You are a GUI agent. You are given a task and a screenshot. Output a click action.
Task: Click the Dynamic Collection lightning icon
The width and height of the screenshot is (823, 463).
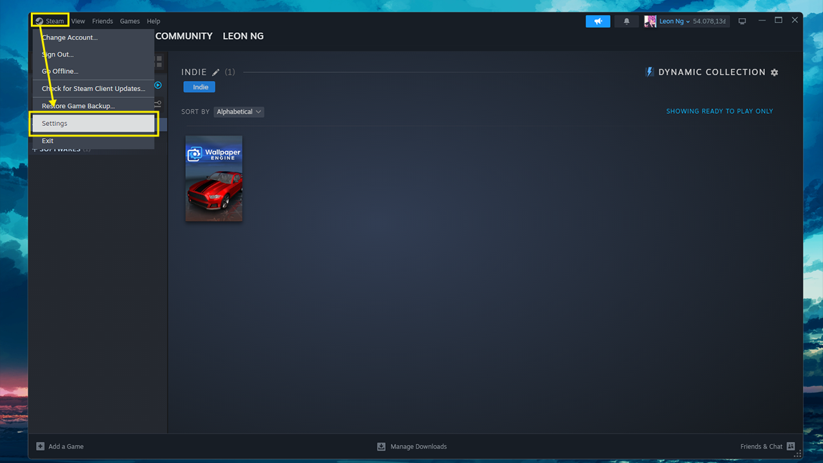649,72
